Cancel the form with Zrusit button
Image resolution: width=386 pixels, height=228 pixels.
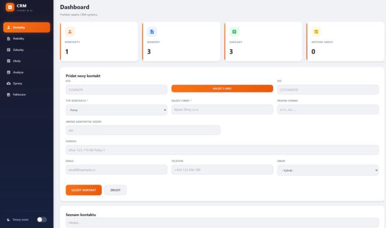click(115, 190)
